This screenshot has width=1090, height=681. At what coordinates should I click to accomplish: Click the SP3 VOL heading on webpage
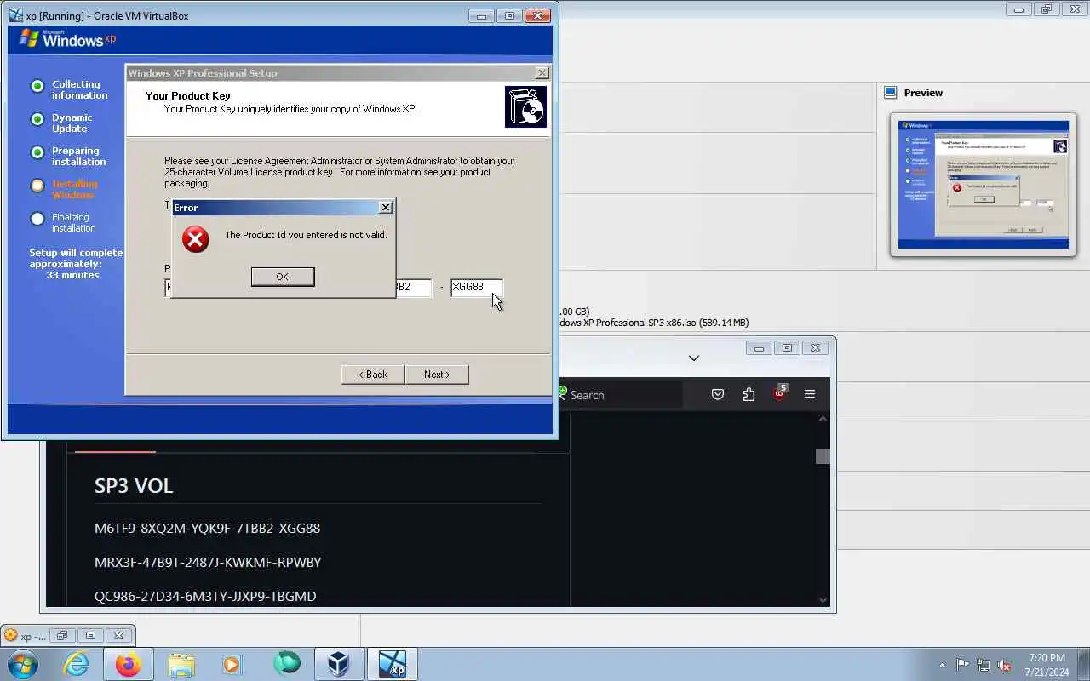pos(134,486)
